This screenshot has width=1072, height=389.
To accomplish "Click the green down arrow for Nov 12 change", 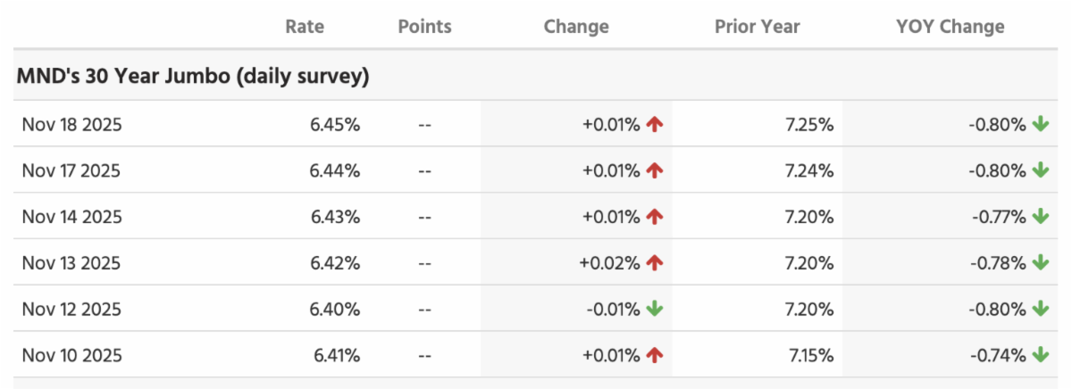I will tap(655, 310).
